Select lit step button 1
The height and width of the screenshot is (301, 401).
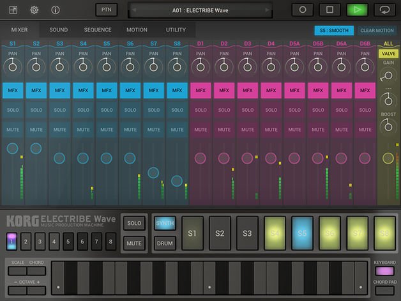[x=11, y=242]
